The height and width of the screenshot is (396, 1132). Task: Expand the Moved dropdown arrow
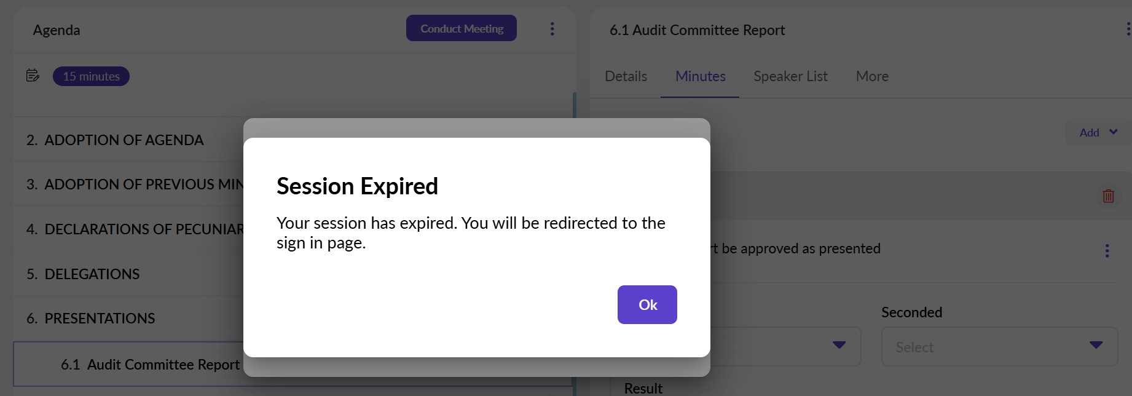(x=839, y=345)
